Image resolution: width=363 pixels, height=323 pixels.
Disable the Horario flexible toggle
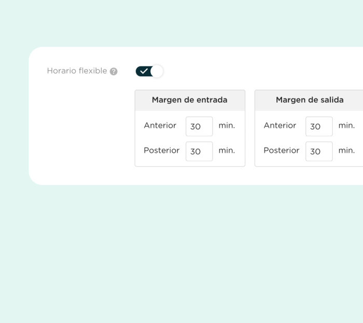click(149, 71)
